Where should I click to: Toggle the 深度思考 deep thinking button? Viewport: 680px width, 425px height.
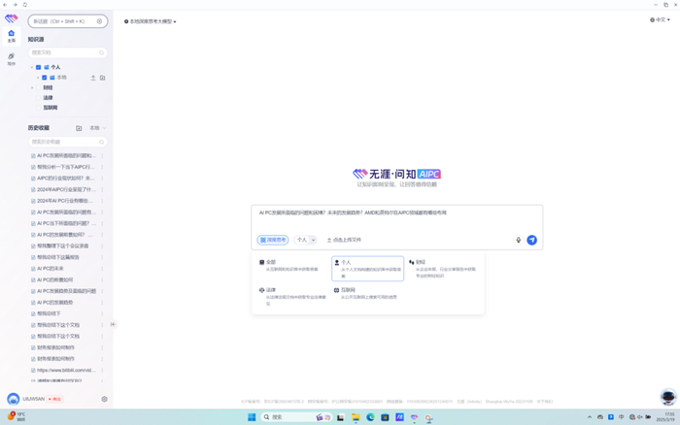[x=273, y=240]
